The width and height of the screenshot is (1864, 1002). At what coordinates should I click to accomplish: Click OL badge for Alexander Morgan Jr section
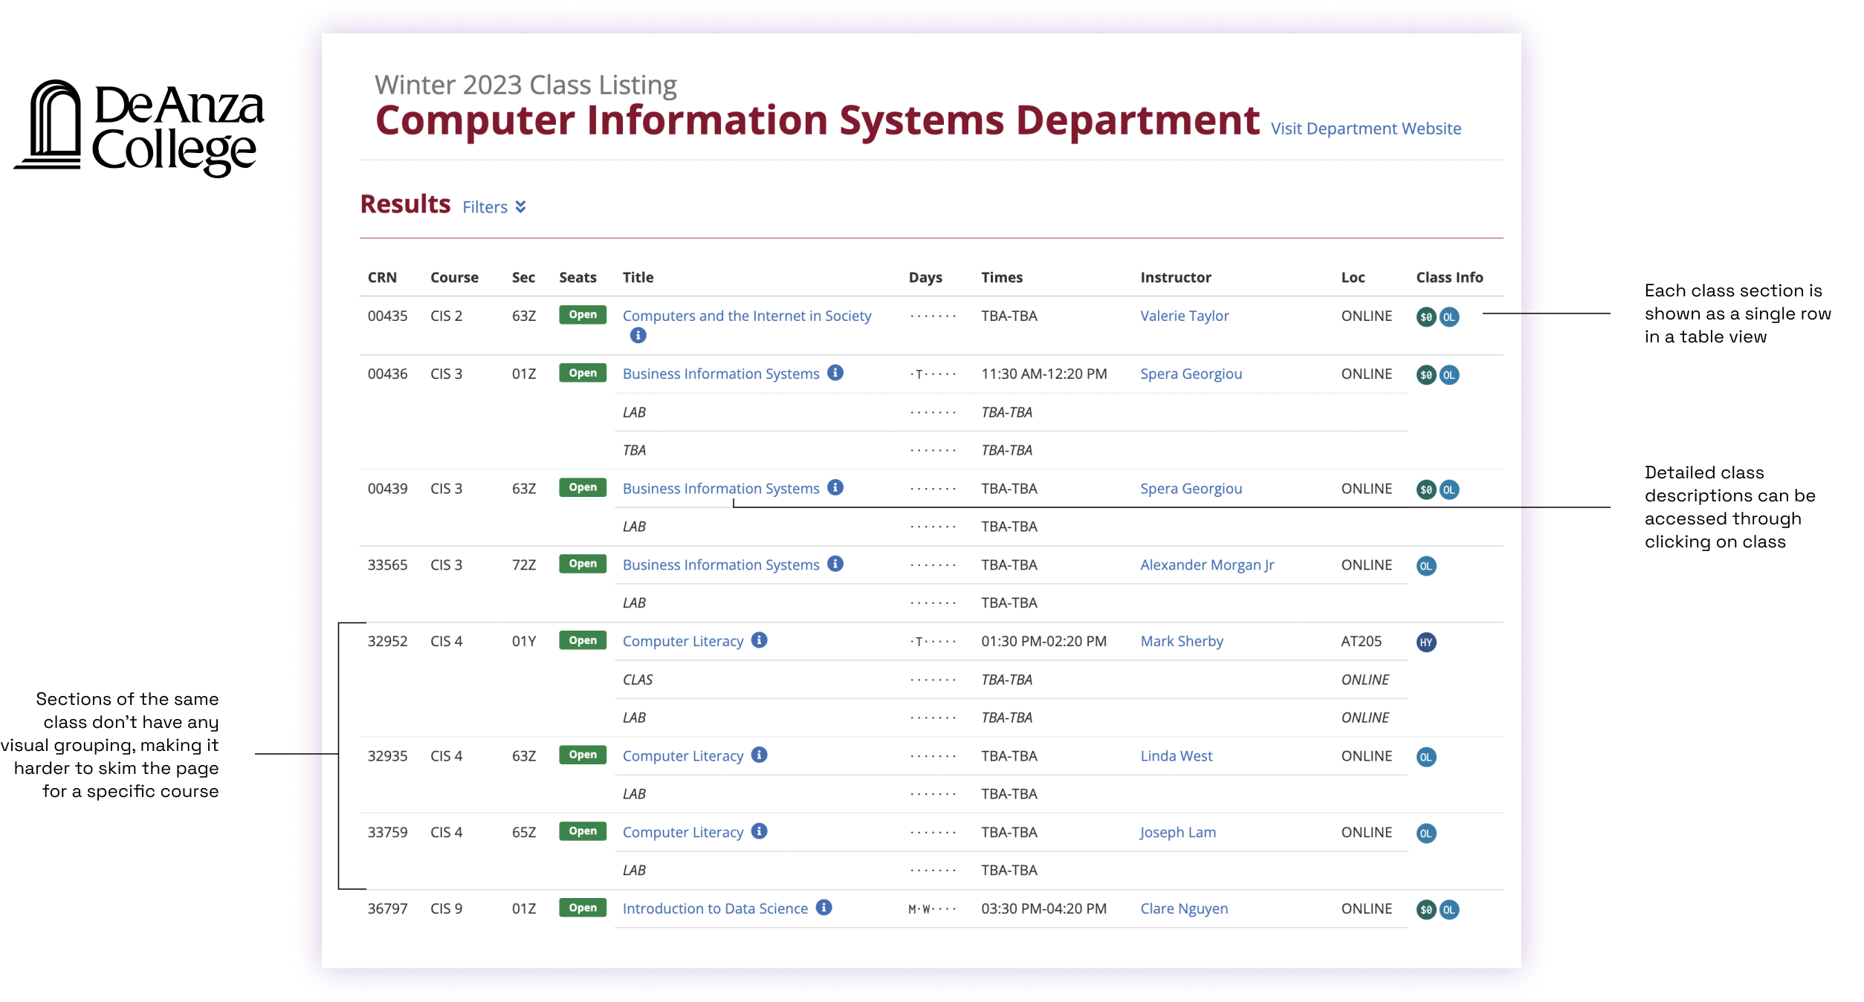tap(1425, 566)
